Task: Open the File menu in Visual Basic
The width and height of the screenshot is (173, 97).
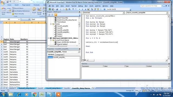Action: [x=53, y=6]
